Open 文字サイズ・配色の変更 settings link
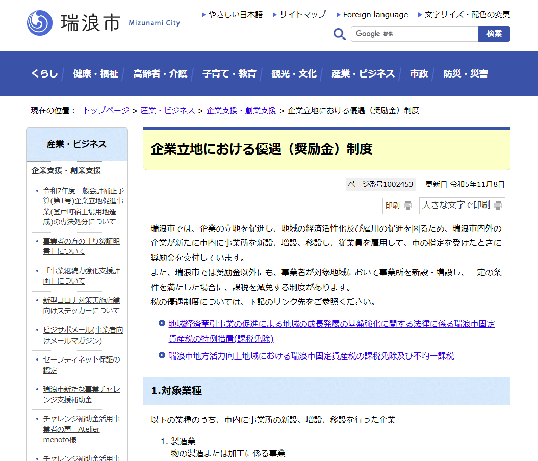 (x=467, y=15)
